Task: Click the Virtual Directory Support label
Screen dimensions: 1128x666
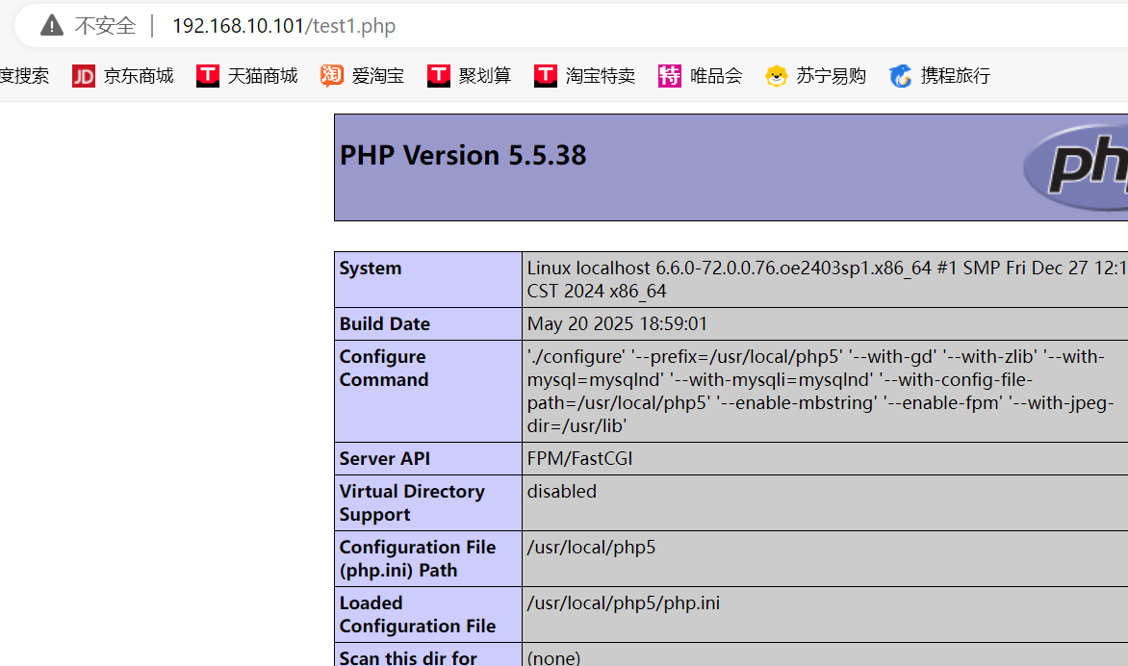Action: point(412,502)
